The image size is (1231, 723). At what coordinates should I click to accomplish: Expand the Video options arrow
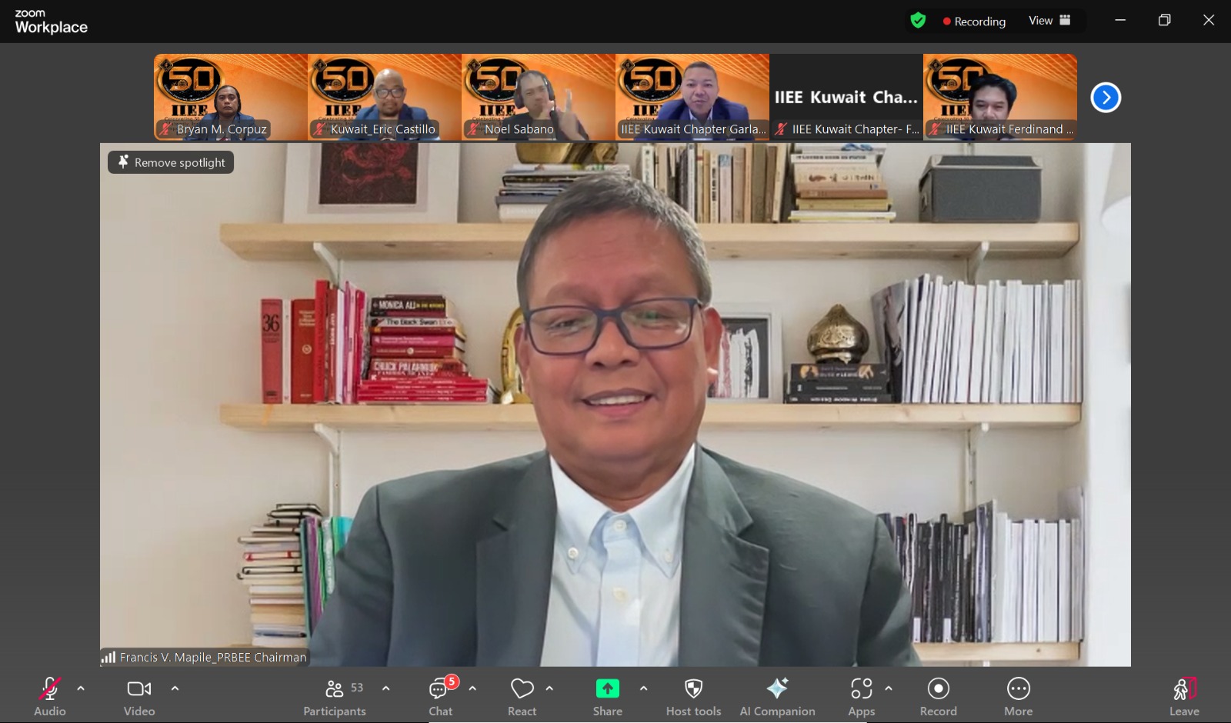[x=175, y=688]
